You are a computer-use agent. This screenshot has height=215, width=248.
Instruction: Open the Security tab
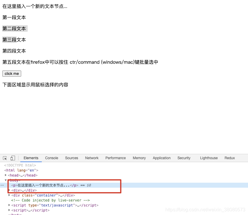tap(184, 158)
